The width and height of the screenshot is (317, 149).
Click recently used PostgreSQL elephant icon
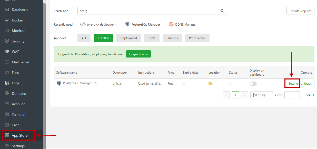(127, 25)
